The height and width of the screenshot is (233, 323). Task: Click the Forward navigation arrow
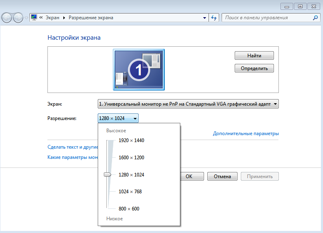click(x=18, y=18)
